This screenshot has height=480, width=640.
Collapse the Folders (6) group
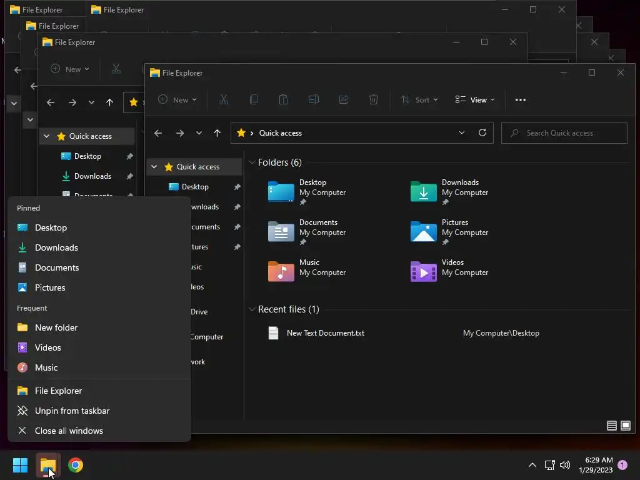252,162
